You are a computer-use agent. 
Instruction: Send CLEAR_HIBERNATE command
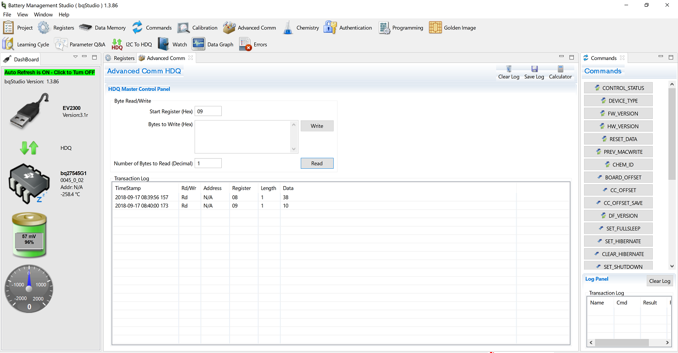click(618, 254)
